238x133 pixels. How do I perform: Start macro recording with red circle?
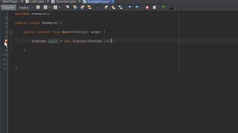pyautogui.click(x=147, y=7)
